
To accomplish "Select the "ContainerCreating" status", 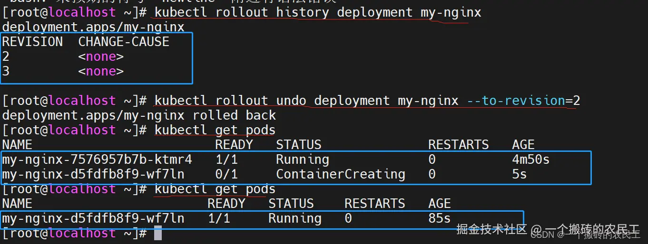I will (x=341, y=174).
